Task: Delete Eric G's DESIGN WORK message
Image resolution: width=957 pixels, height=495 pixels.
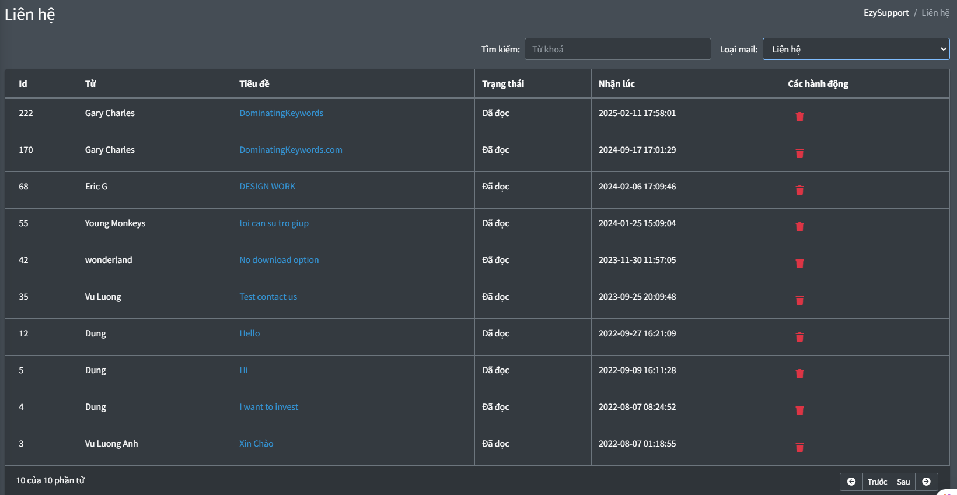Action: pyautogui.click(x=799, y=190)
